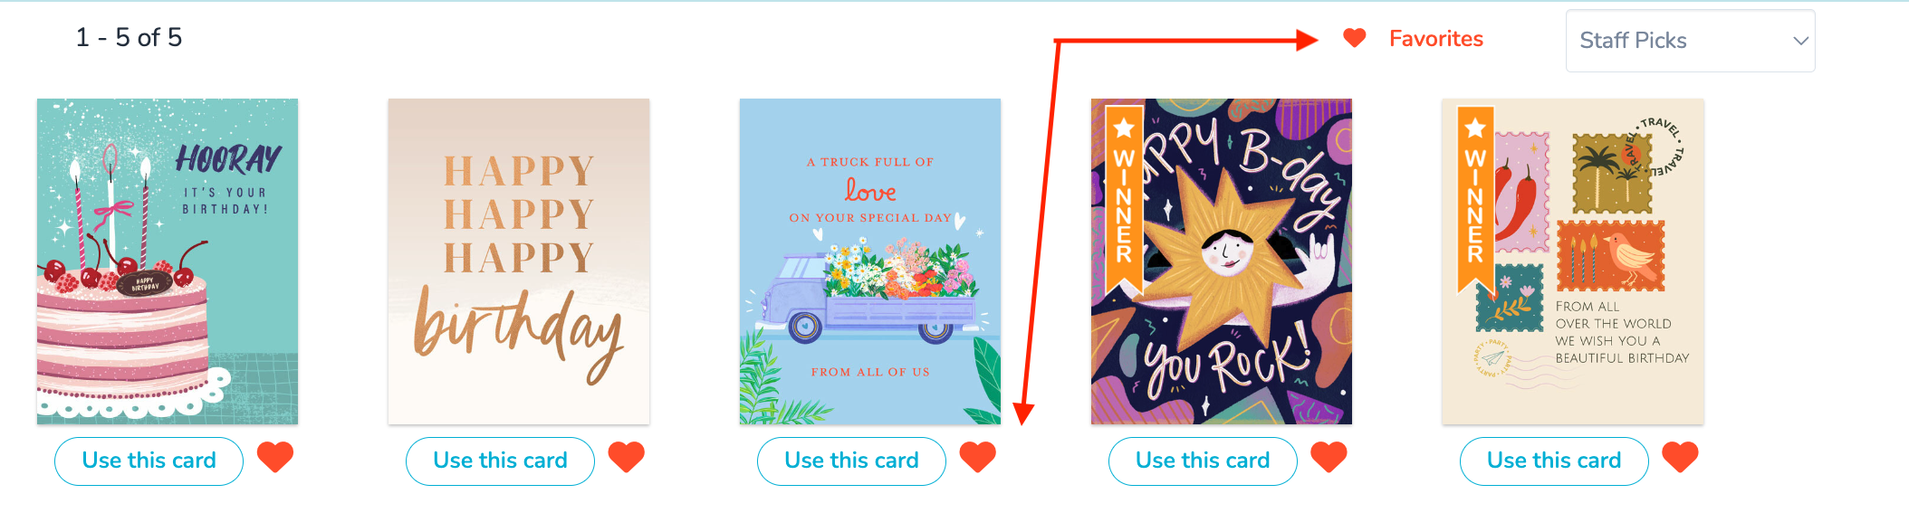Open the From All Over the World thumbnail
This screenshot has height=532, width=1909.
click(1573, 261)
